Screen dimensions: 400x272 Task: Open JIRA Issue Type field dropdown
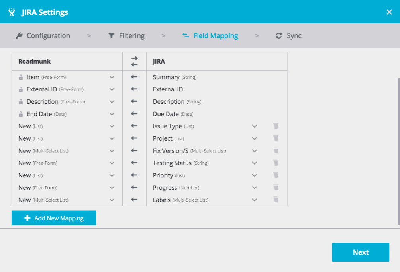tap(255, 126)
